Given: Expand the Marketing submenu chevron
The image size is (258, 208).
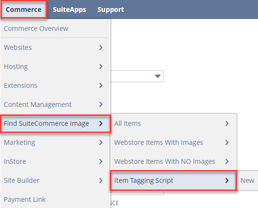Looking at the screenshot, I should tap(101, 142).
